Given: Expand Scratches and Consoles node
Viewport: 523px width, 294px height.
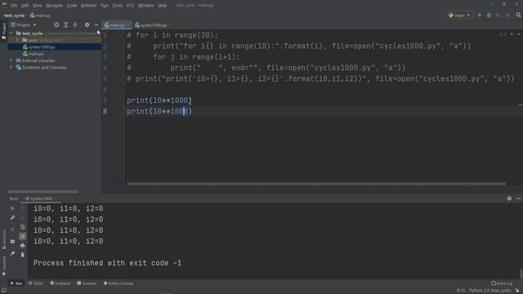Looking at the screenshot, I should click(x=11, y=67).
